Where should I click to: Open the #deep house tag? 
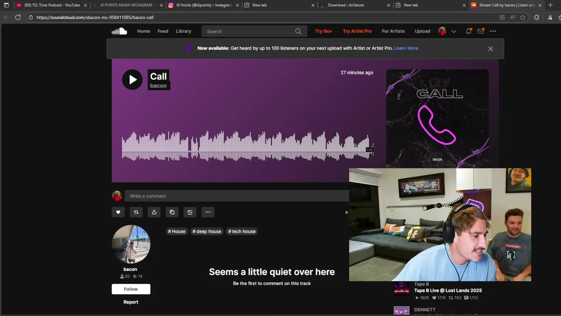click(x=207, y=231)
